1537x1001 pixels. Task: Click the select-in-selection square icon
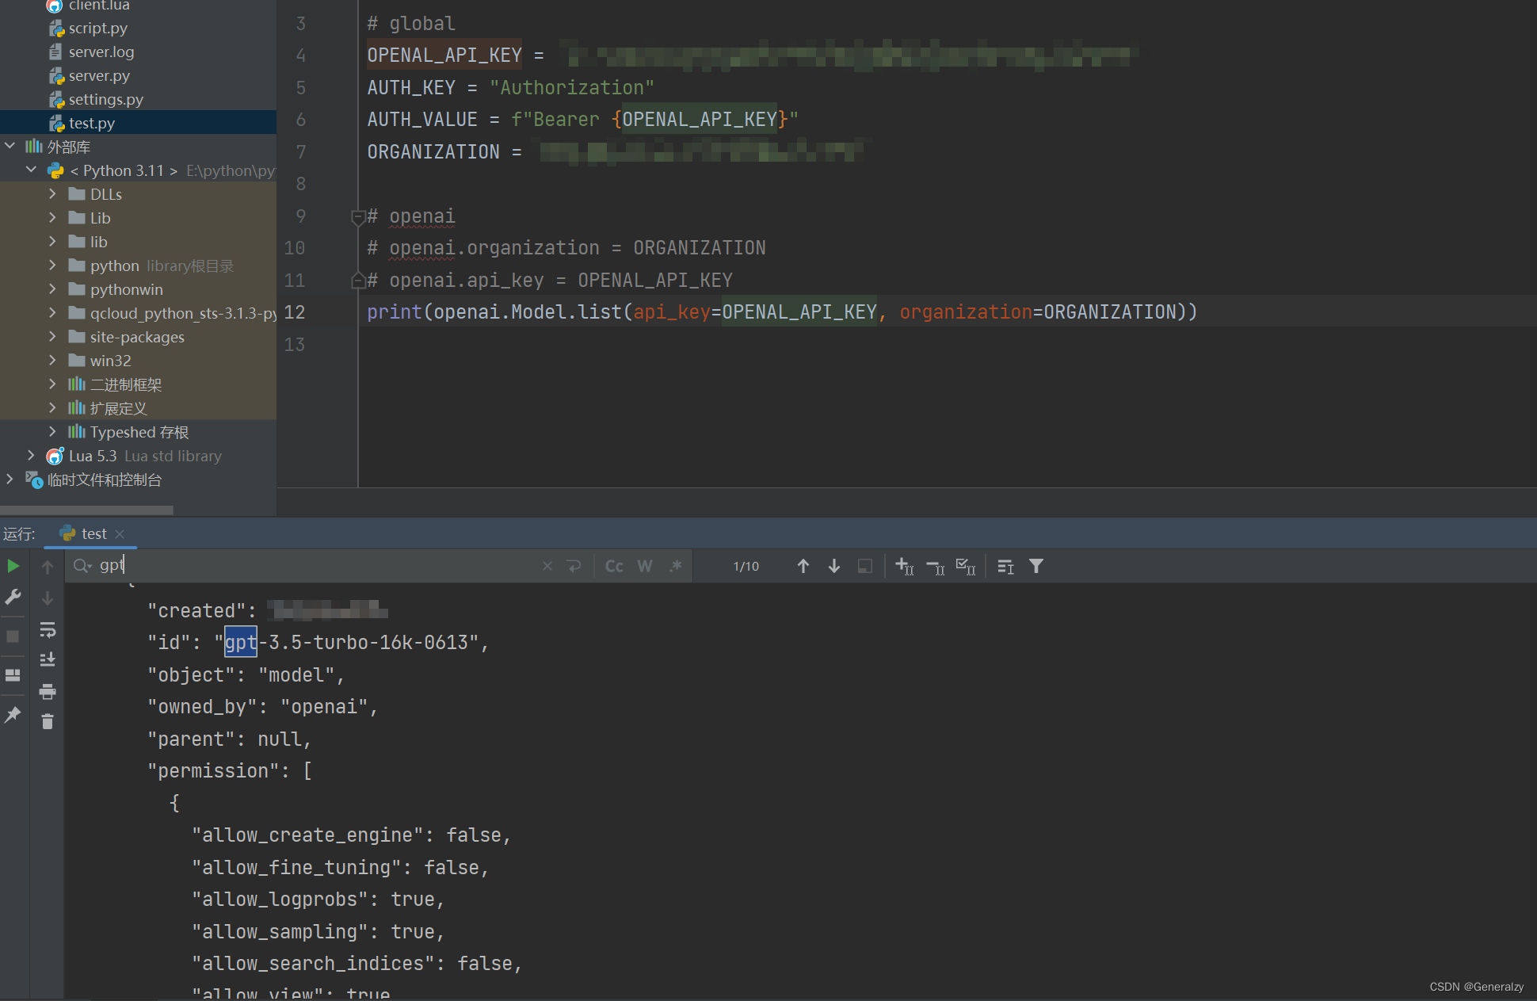pos(865,566)
